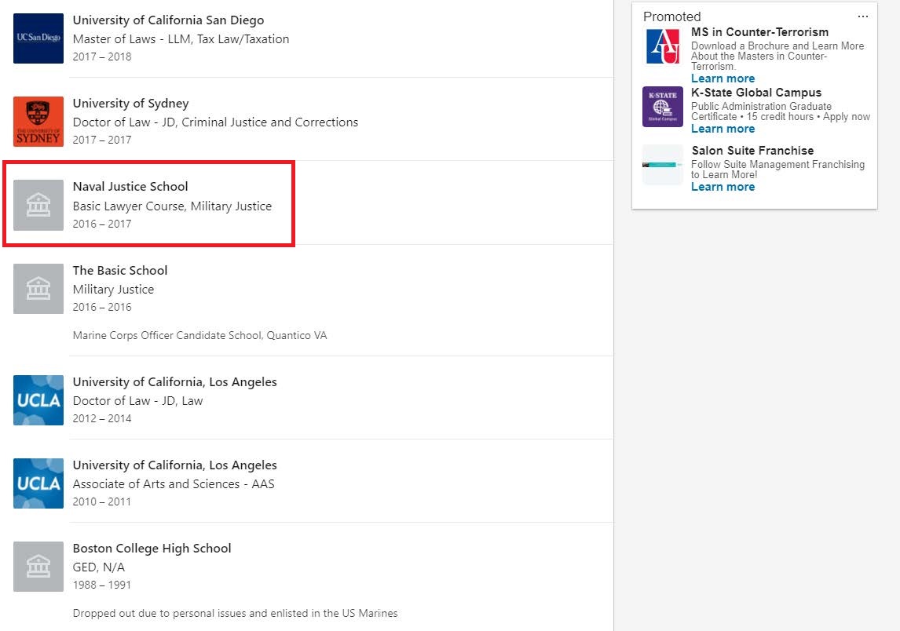Screen dimensions: 900x631
Task: Open the Naval Justice School entry title
Action: pos(130,187)
